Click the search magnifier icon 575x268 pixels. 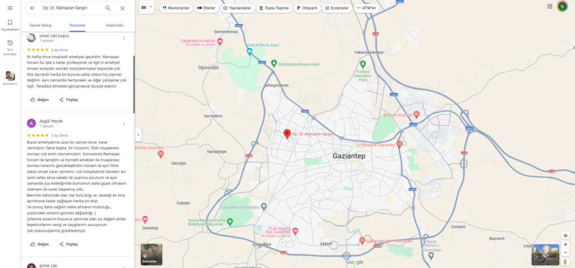pos(108,8)
